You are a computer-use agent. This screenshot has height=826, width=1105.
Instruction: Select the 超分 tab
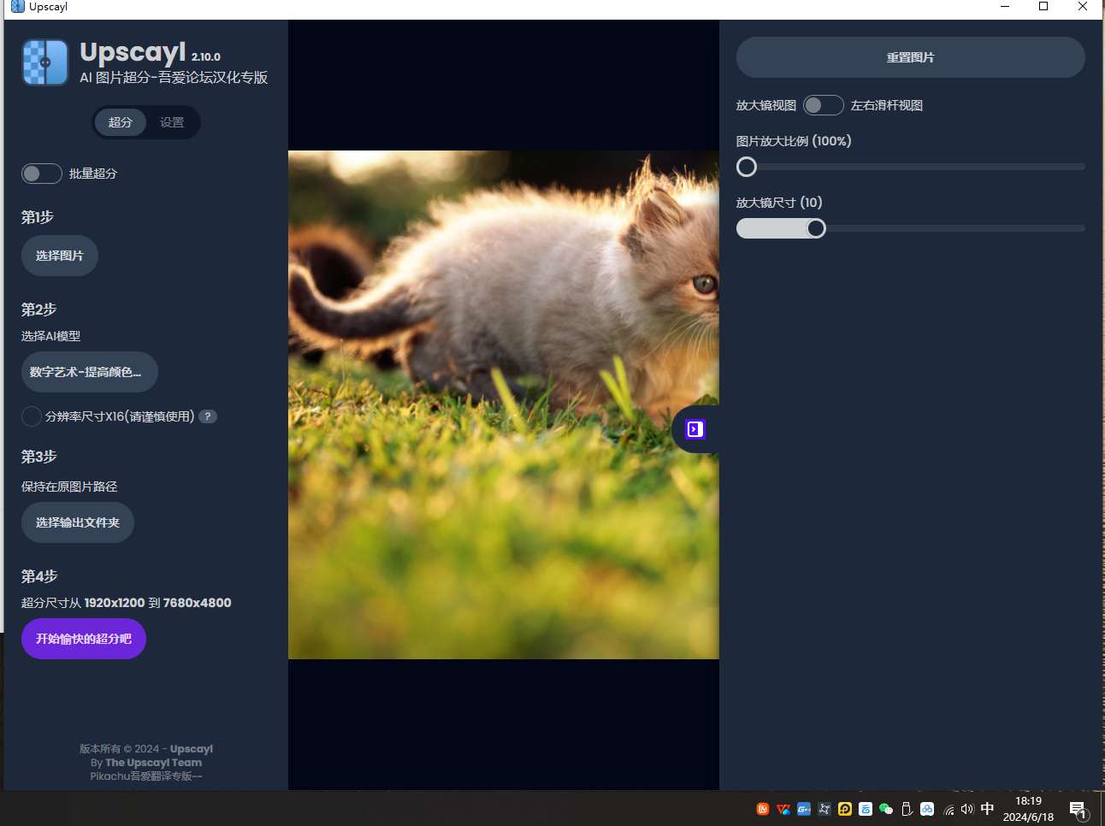(121, 122)
